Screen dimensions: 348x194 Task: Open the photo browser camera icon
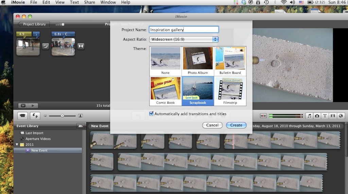click(x=317, y=116)
